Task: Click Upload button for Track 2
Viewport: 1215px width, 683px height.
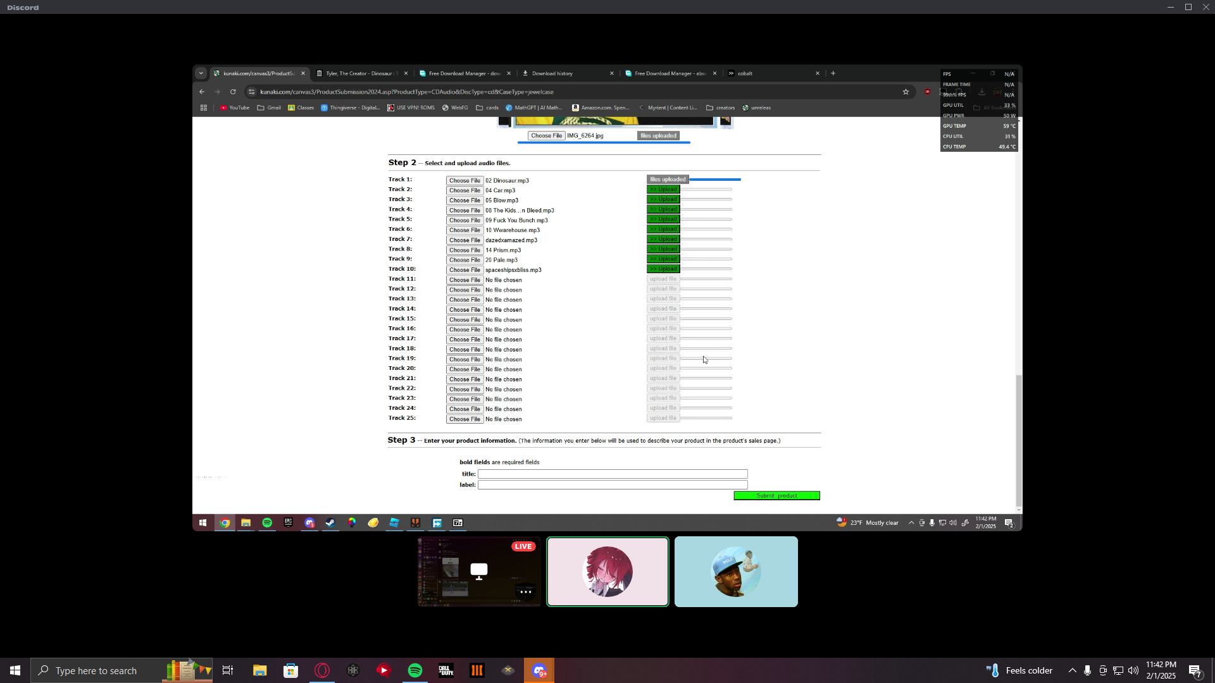Action: [663, 189]
